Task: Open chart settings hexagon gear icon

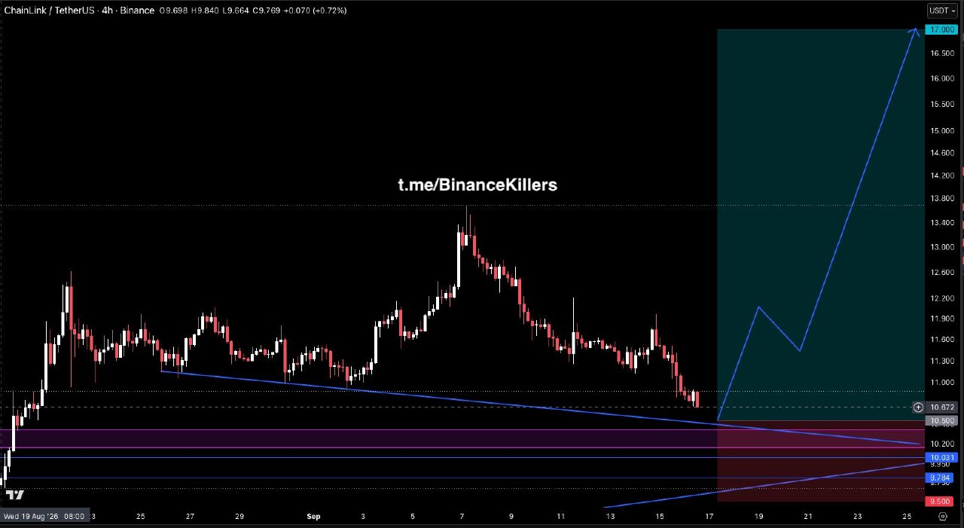Action: point(943,516)
